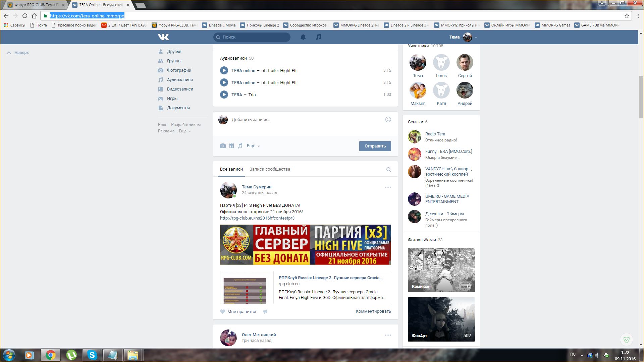Like the post with Мне нравится

pos(238,312)
